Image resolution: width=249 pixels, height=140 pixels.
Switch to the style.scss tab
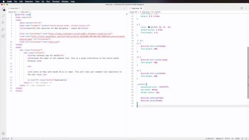135,8
